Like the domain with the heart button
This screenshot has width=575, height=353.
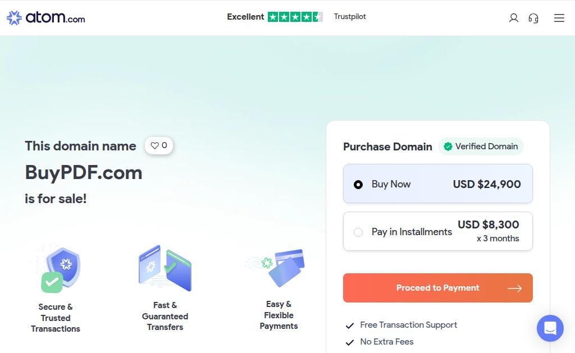[x=159, y=146]
